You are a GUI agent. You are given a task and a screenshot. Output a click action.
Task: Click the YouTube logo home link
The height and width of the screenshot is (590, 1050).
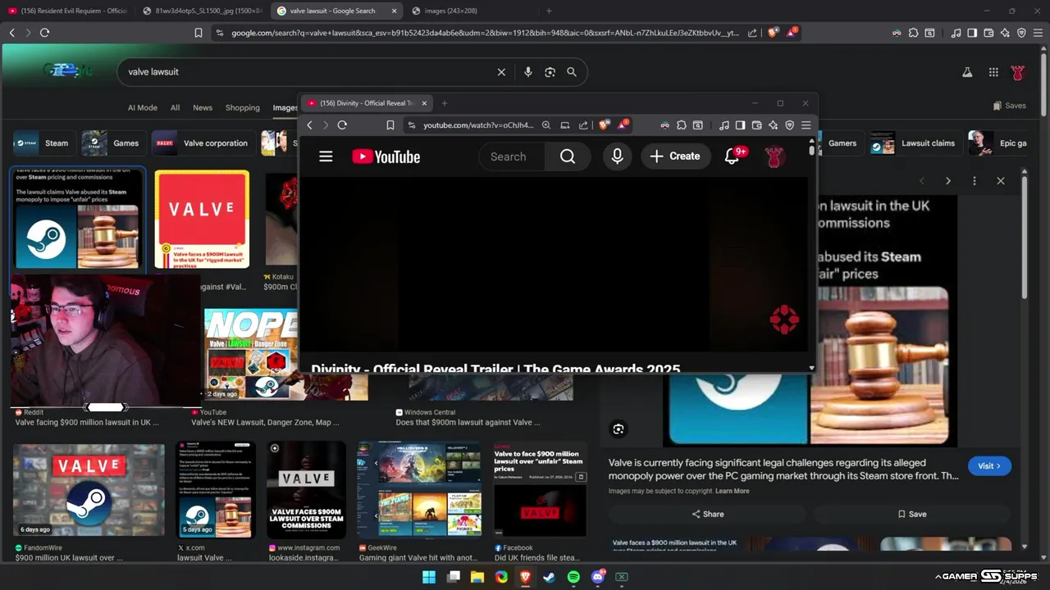click(386, 157)
